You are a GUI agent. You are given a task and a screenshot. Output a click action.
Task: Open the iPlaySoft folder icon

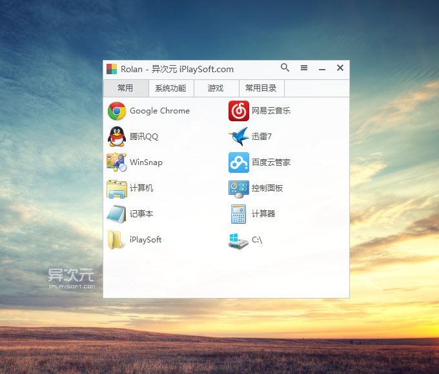pyautogui.click(x=115, y=240)
